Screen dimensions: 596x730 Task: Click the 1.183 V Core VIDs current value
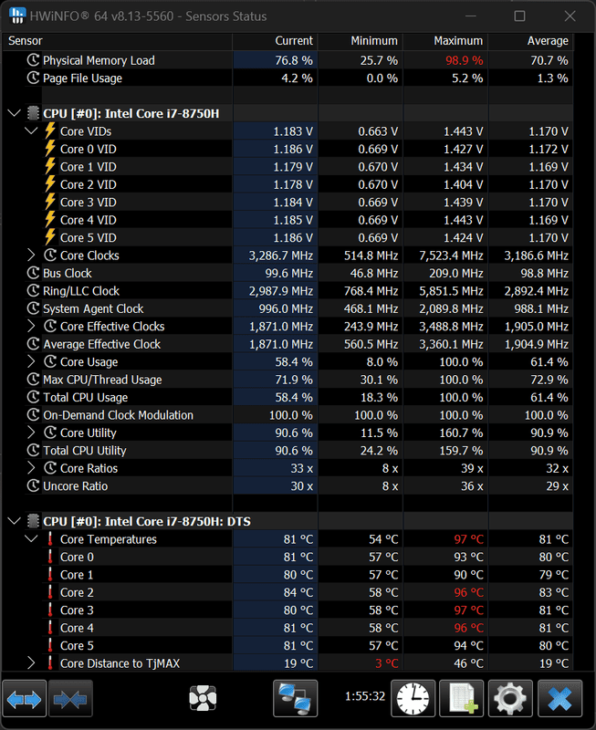click(293, 131)
